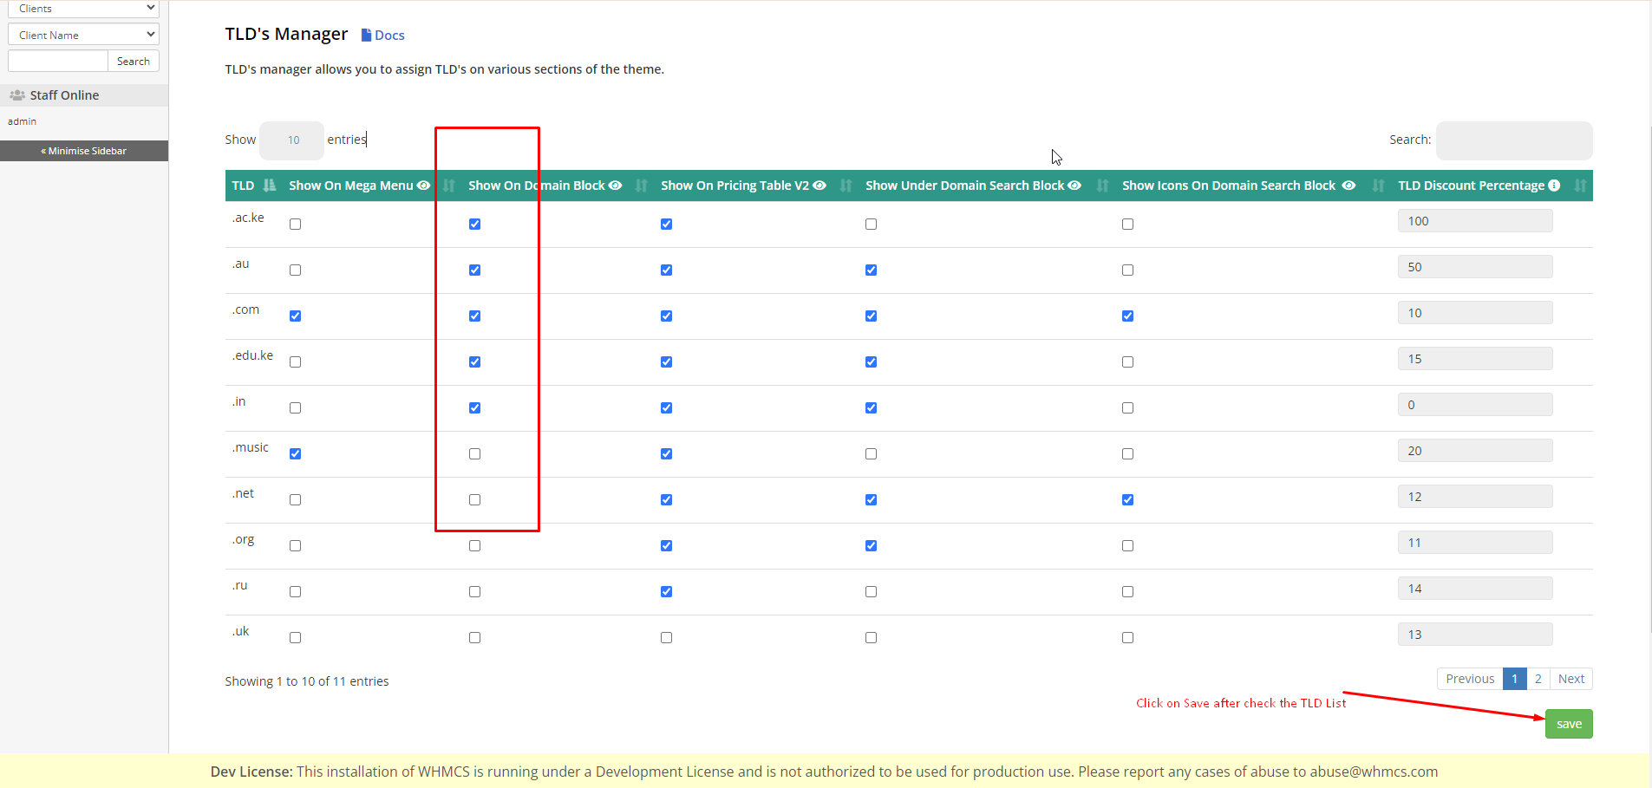Go to page 2 of results
Viewport: 1652px width, 788px height.
point(1538,679)
